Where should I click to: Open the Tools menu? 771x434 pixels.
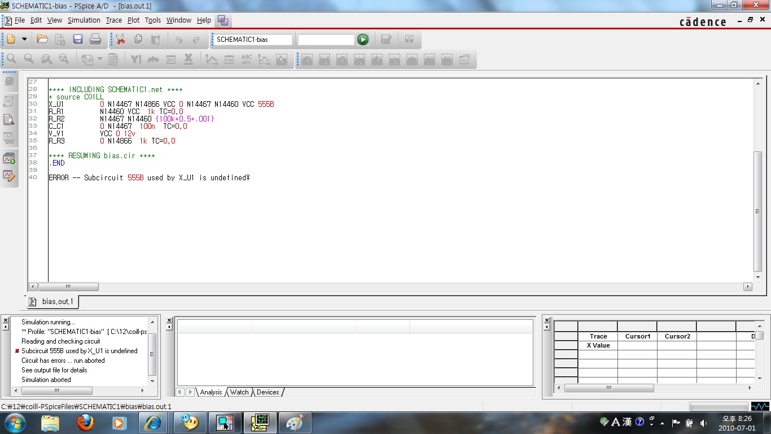pos(153,20)
